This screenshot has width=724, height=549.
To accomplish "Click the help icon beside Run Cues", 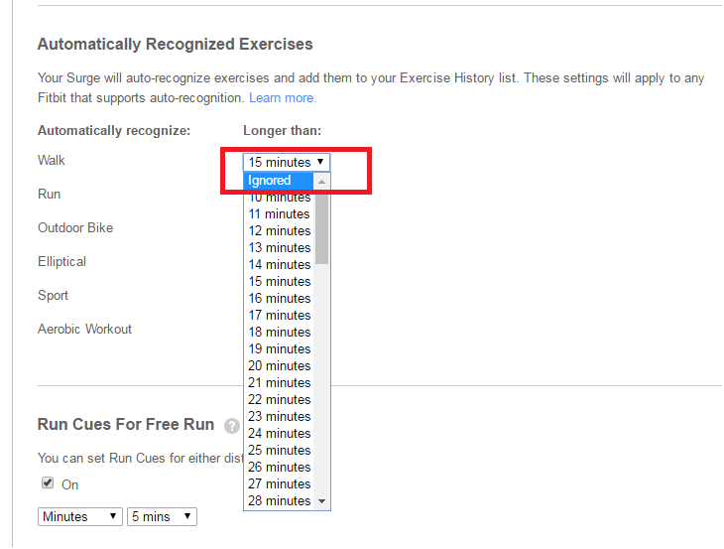I will (x=232, y=426).
